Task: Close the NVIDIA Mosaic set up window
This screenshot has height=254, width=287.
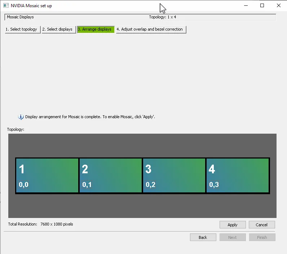Action: pos(279,5)
